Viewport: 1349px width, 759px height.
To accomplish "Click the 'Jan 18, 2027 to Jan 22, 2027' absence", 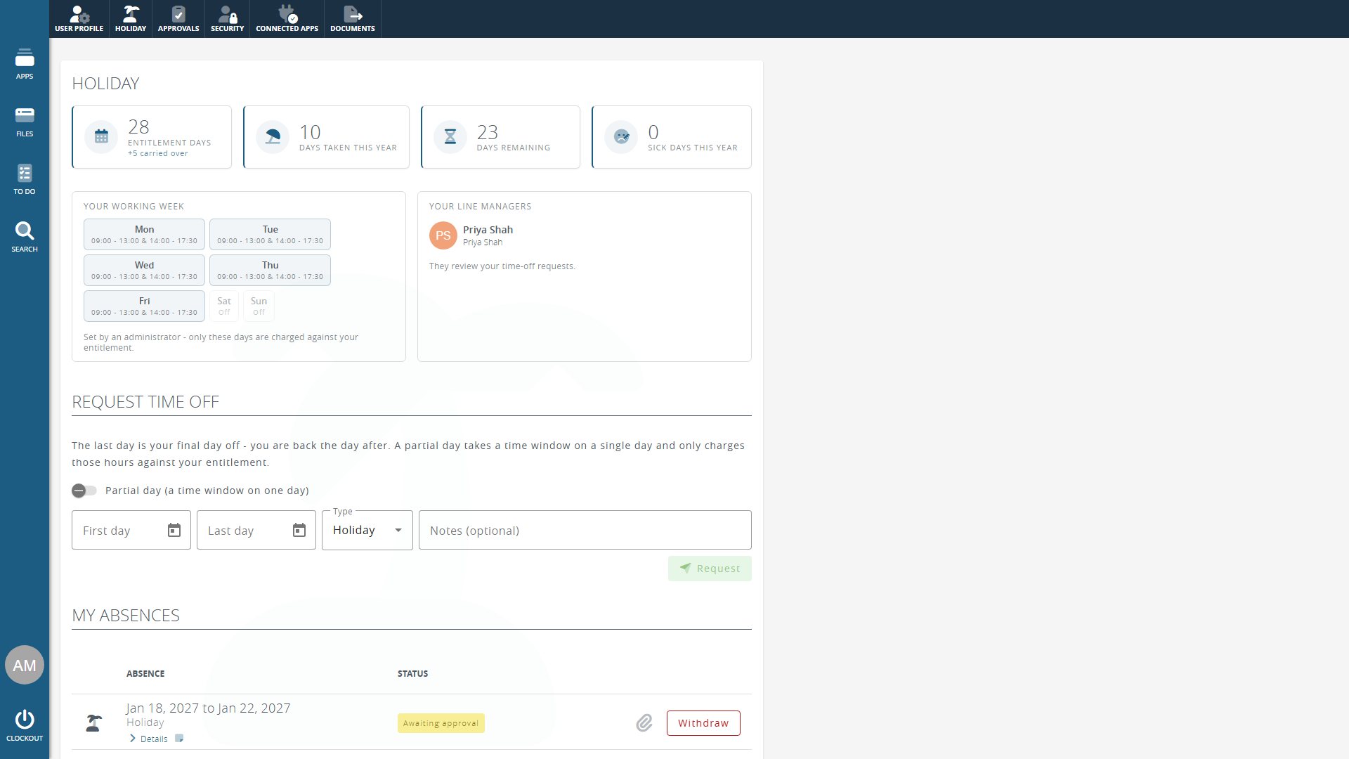I will pyautogui.click(x=208, y=708).
